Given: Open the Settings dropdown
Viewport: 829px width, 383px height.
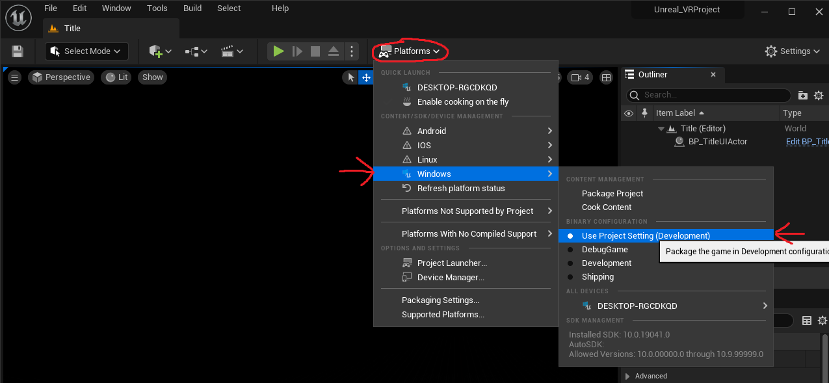Looking at the screenshot, I should pyautogui.click(x=792, y=51).
